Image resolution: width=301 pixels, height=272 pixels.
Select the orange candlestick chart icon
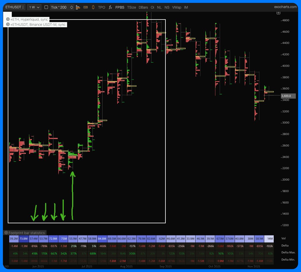(93, 7)
